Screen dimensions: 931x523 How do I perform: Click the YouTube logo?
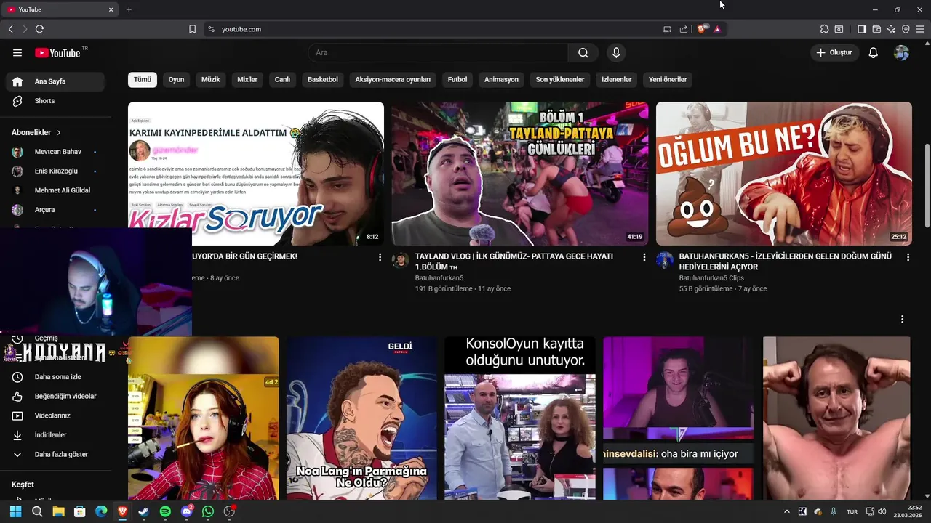tap(57, 53)
